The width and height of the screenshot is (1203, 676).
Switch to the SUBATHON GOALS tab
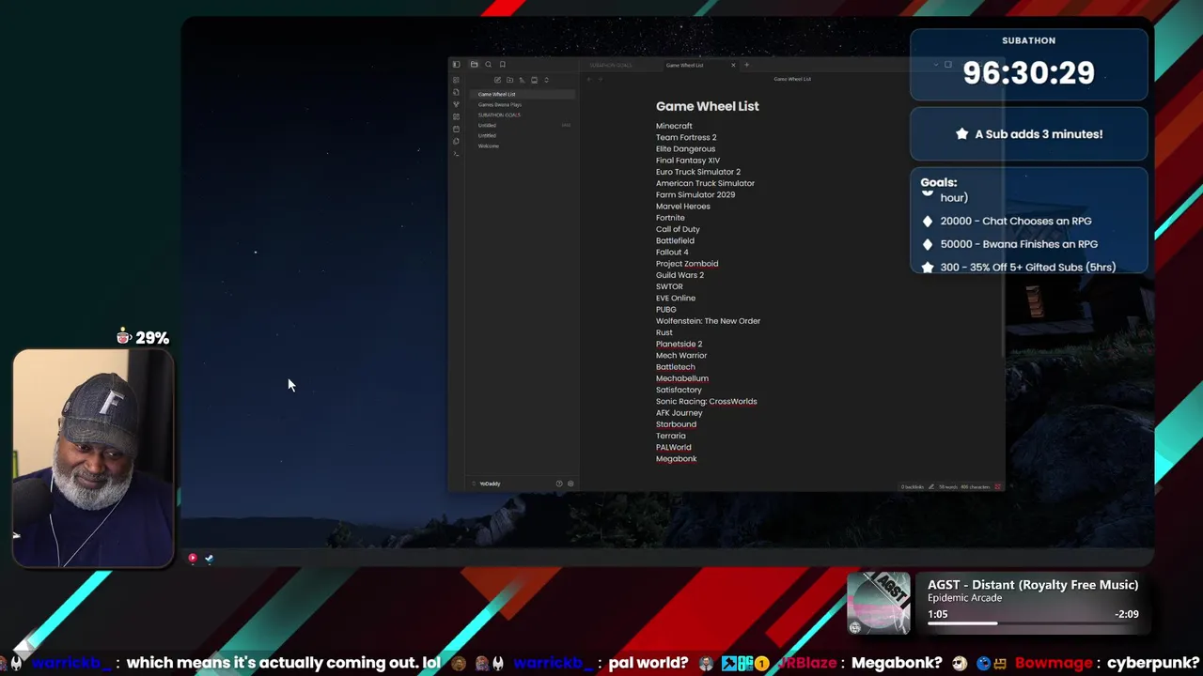[611, 65]
